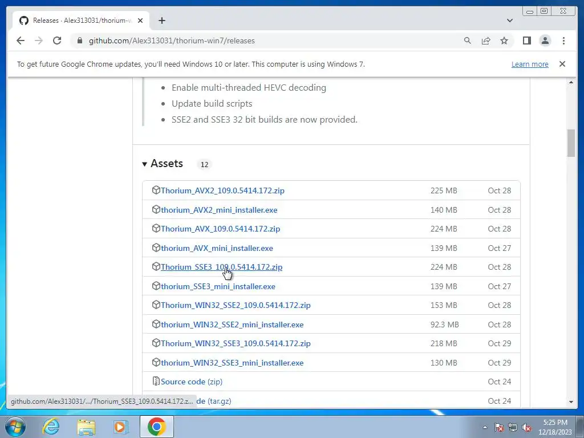
Task: Download thorium_AVX_mini_installer.exe
Action: pyautogui.click(x=217, y=248)
